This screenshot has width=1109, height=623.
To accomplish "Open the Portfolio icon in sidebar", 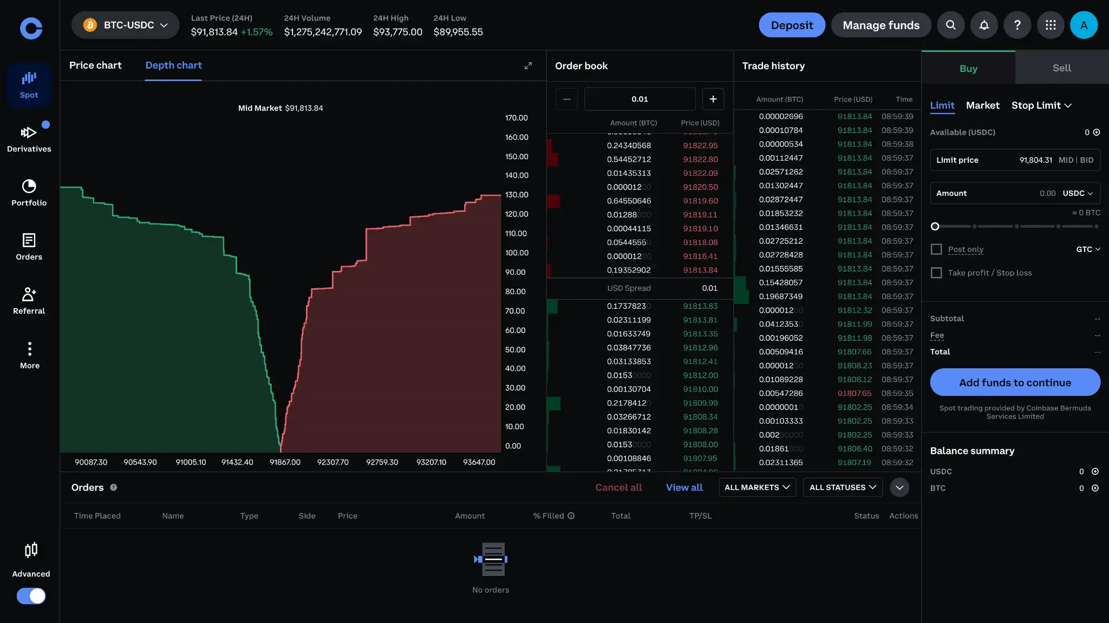I will coord(29,190).
